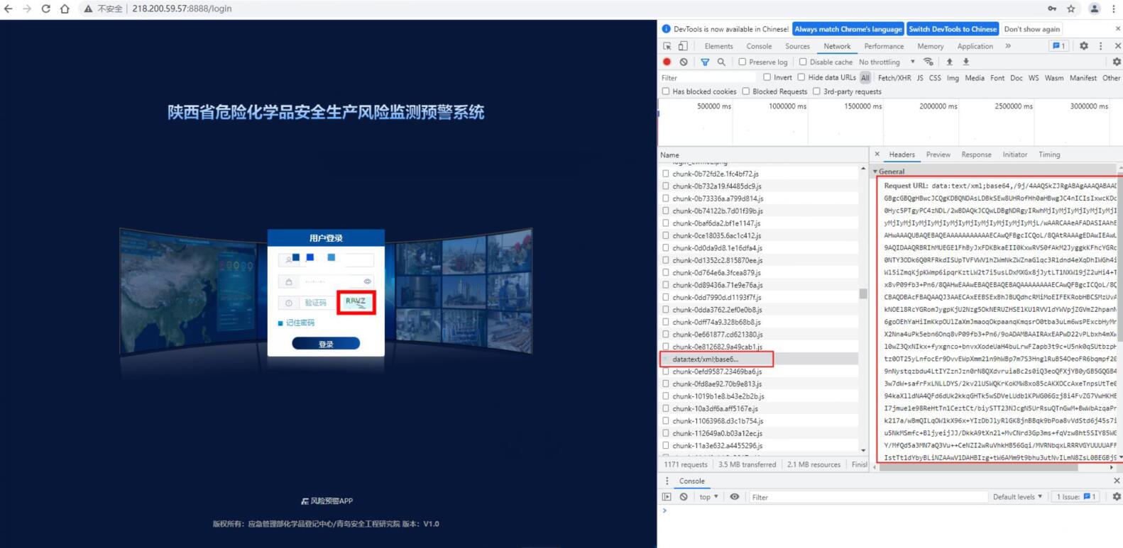
Task: Open the Response tab in request details
Action: [x=976, y=155]
